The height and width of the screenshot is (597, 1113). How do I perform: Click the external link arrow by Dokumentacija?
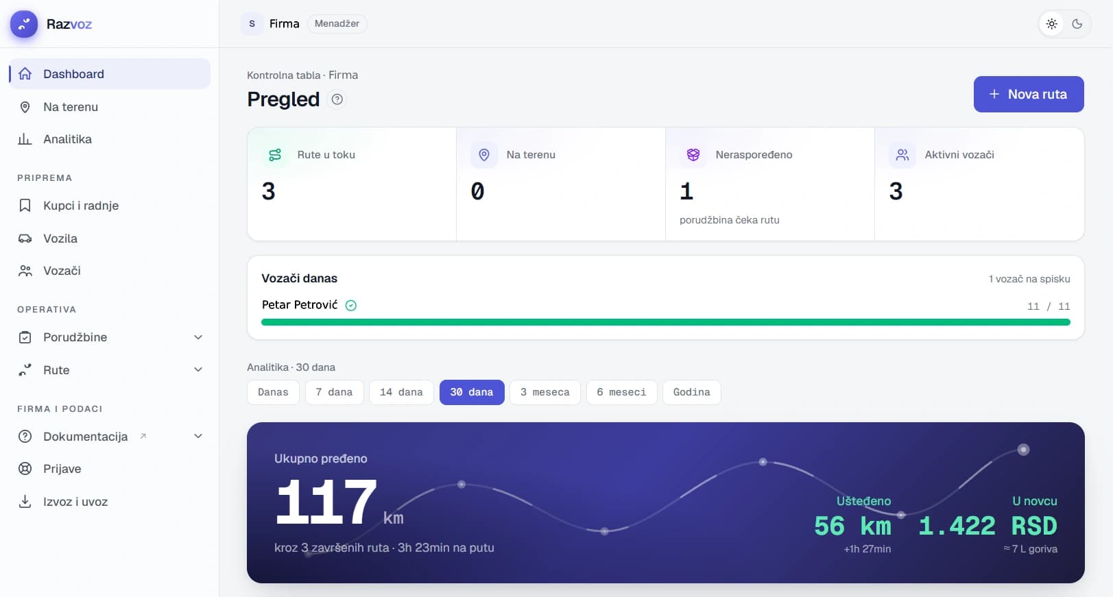(143, 436)
